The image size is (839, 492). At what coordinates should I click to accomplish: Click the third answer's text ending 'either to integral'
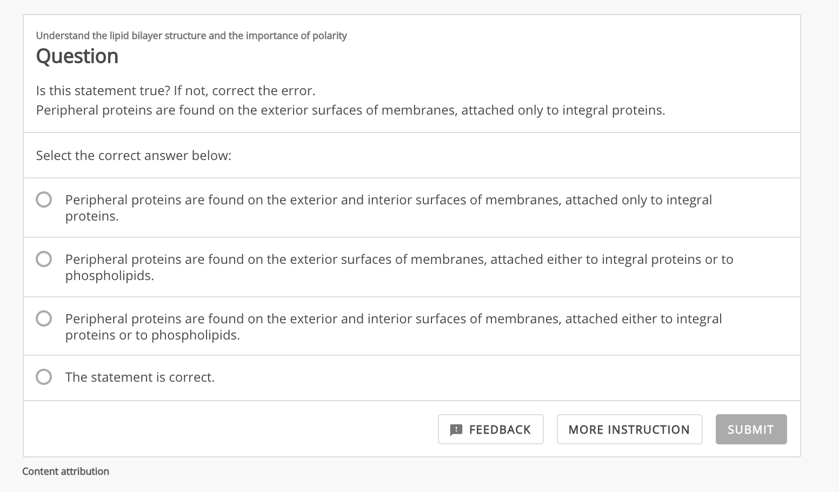click(394, 319)
